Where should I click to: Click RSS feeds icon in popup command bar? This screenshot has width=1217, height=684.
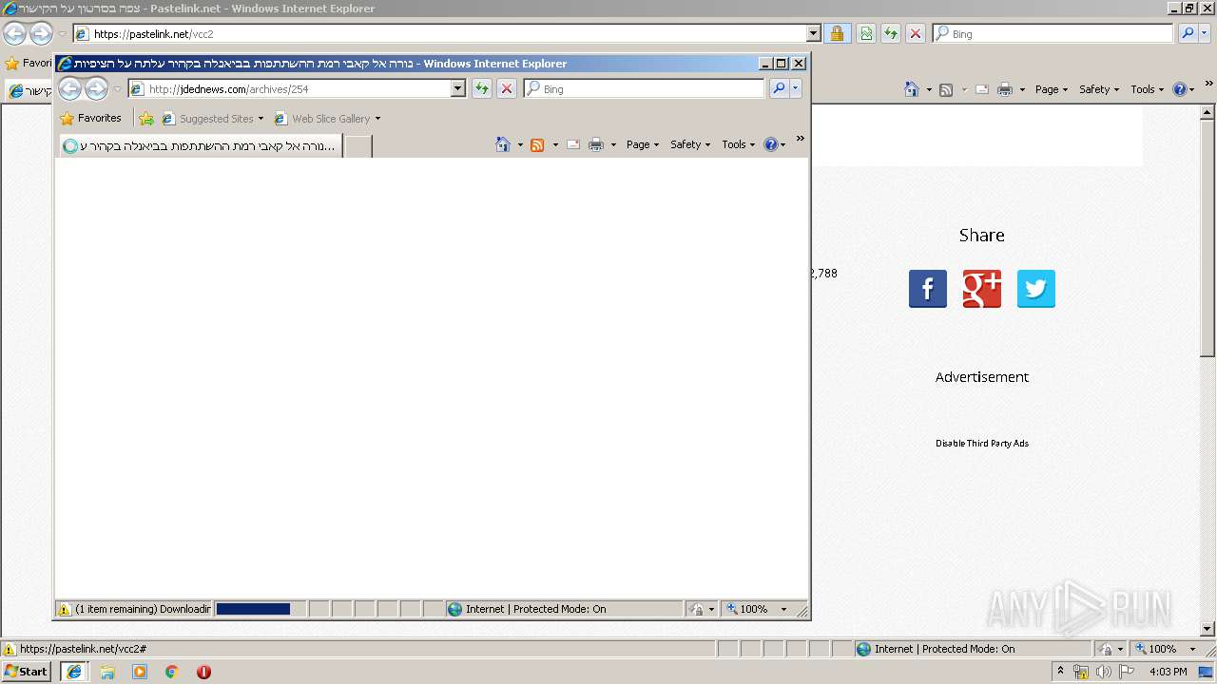click(x=537, y=144)
